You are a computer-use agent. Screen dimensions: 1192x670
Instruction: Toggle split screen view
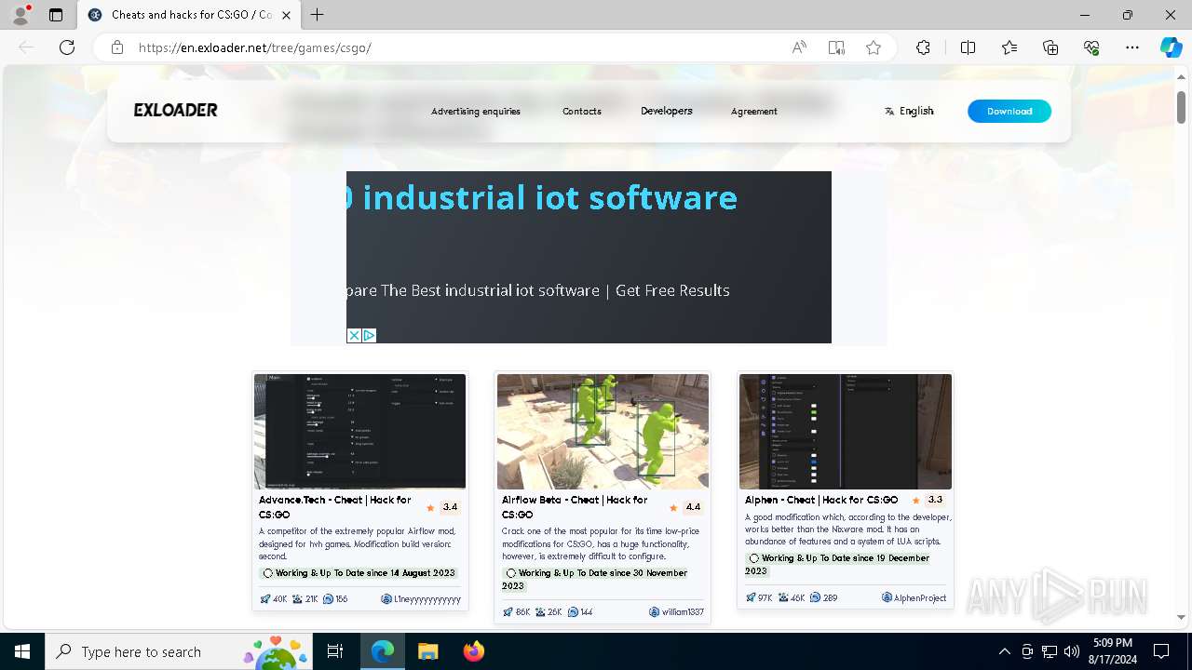968,47
